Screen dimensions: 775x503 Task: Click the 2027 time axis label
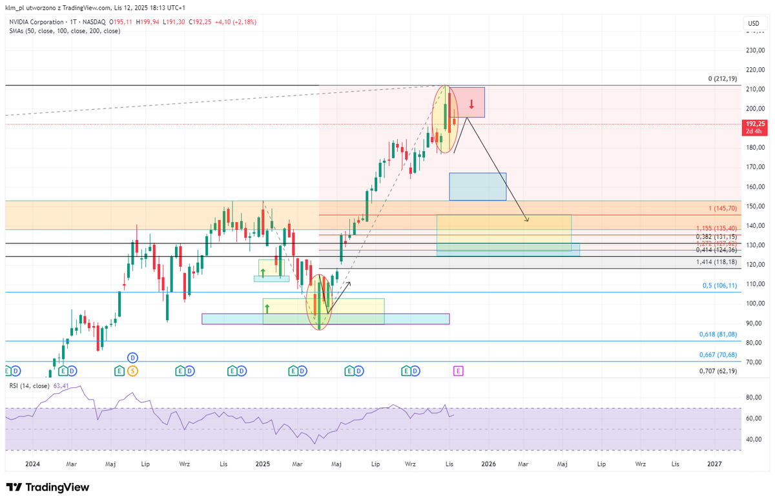click(x=714, y=464)
